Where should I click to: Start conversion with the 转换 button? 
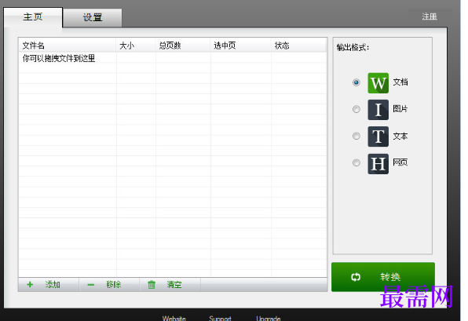(x=383, y=277)
